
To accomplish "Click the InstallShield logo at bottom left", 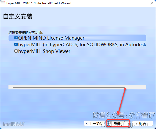I will (x=13, y=124).
